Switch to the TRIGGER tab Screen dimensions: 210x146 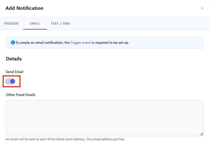(x=11, y=23)
